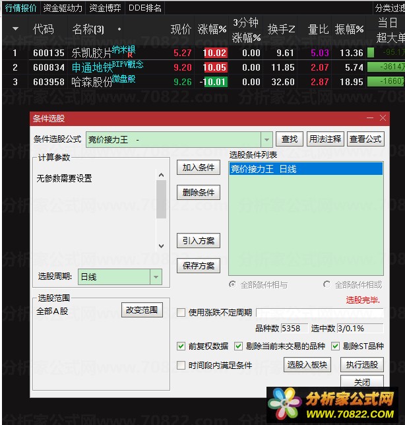This screenshot has height=425, width=405.
Task: Open the 资金驱动力 tab
Action: 63,8
